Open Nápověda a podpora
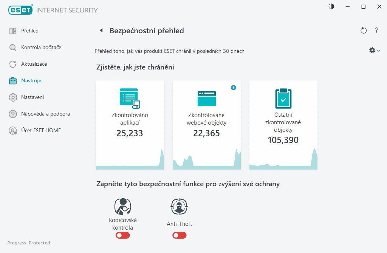Viewport: 387px width, 253px height. (45, 114)
